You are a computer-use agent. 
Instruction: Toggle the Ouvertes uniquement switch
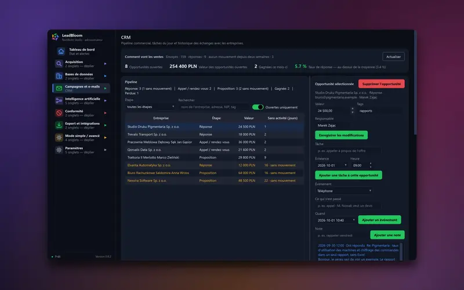(258, 107)
